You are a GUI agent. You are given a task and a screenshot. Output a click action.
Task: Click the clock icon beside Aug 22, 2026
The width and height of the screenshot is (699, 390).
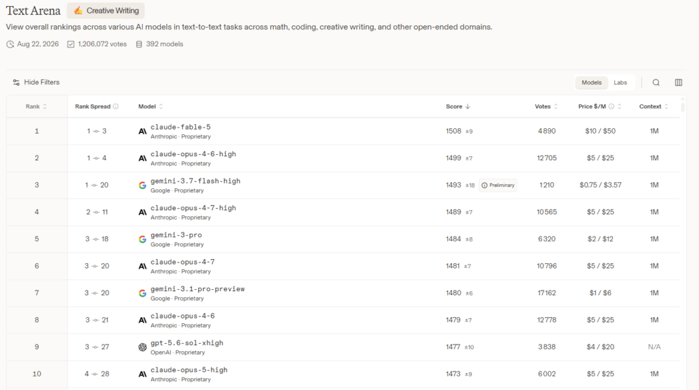click(x=10, y=44)
